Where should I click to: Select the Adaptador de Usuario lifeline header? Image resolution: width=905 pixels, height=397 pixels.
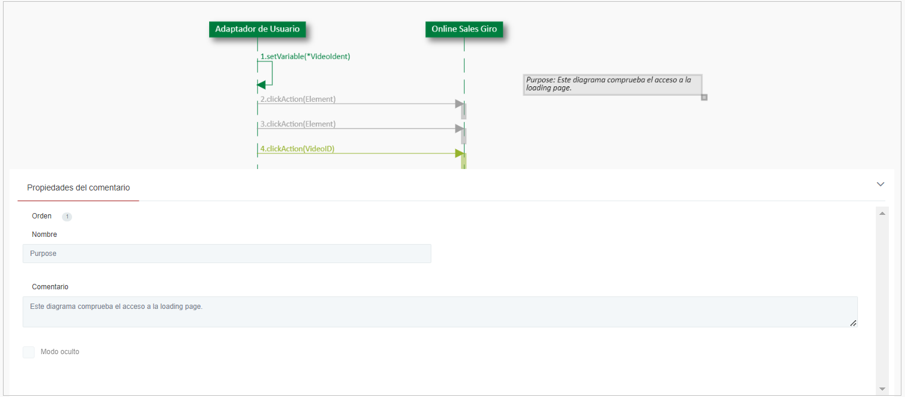coord(257,29)
